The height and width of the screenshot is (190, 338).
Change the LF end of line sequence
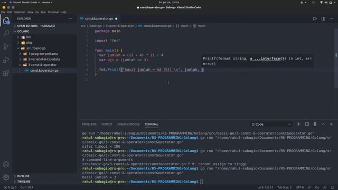coord(309,187)
